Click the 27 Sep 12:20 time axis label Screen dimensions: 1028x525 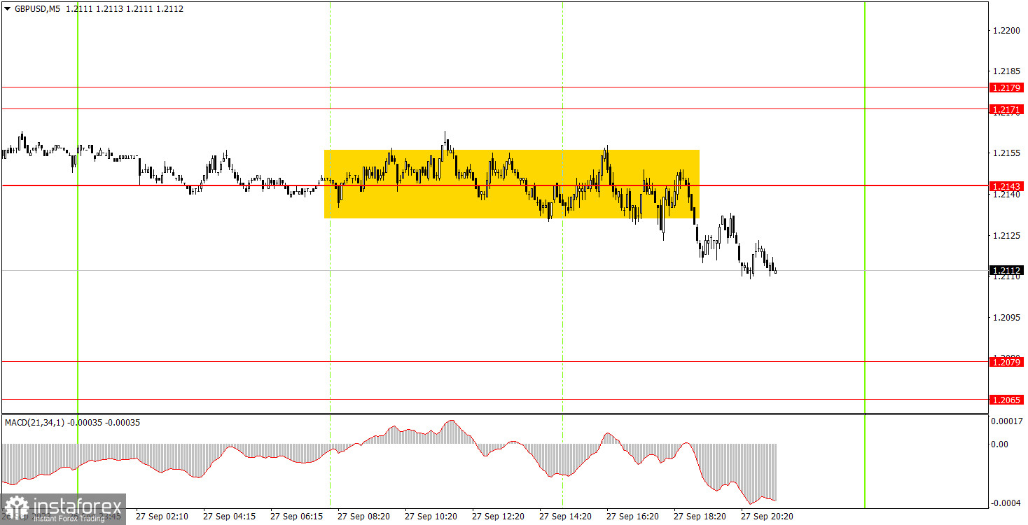click(498, 517)
